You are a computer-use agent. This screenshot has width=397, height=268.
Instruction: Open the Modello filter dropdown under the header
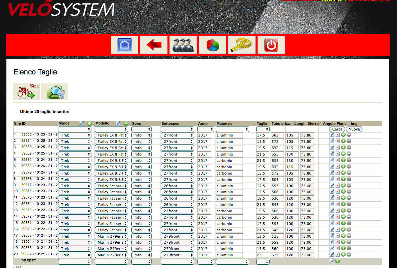(111, 129)
